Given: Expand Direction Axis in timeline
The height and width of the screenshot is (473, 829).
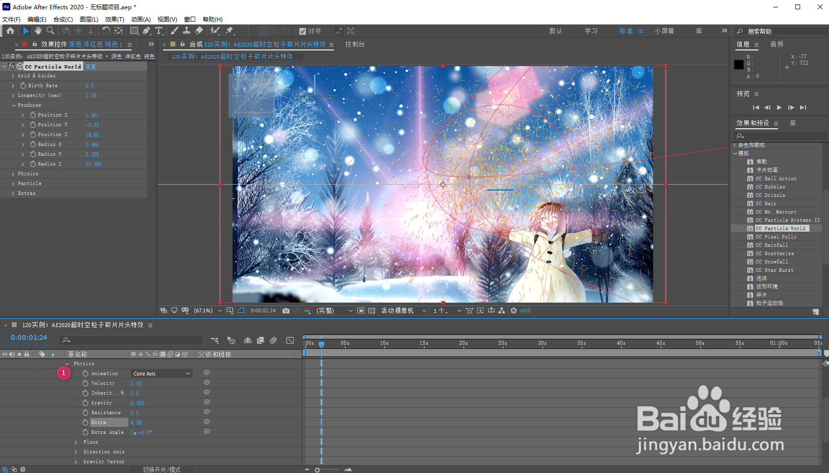Looking at the screenshot, I should [76, 452].
